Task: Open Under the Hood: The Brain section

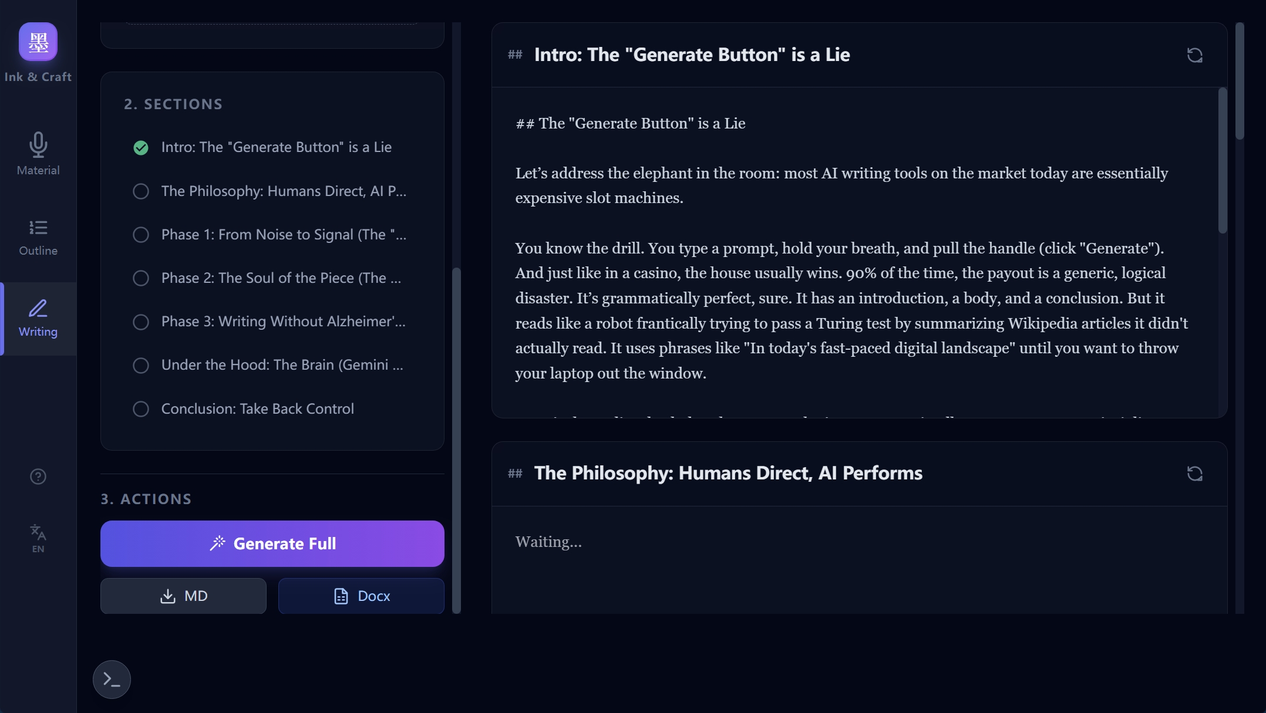Action: point(282,365)
